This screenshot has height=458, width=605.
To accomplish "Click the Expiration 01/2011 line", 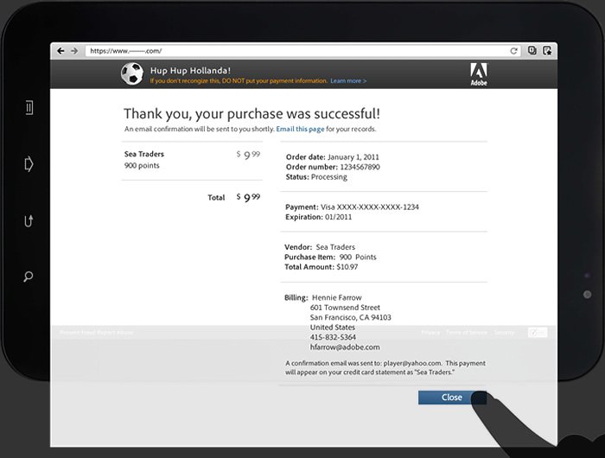I will pos(319,217).
